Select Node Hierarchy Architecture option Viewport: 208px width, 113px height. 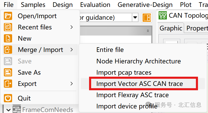138,61
